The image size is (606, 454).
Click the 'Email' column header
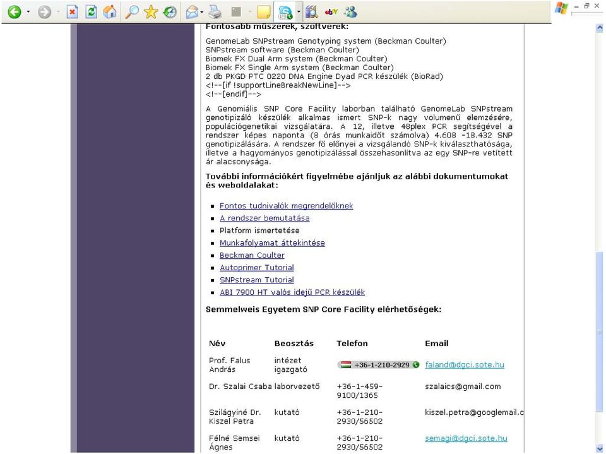437,343
